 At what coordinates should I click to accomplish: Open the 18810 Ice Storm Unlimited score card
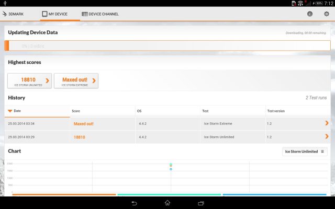pos(29,80)
